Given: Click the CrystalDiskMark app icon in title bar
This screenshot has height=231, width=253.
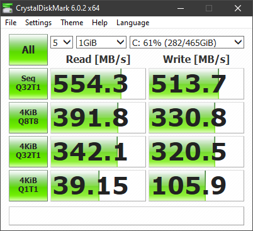Looking at the screenshot, I should [x=8, y=8].
